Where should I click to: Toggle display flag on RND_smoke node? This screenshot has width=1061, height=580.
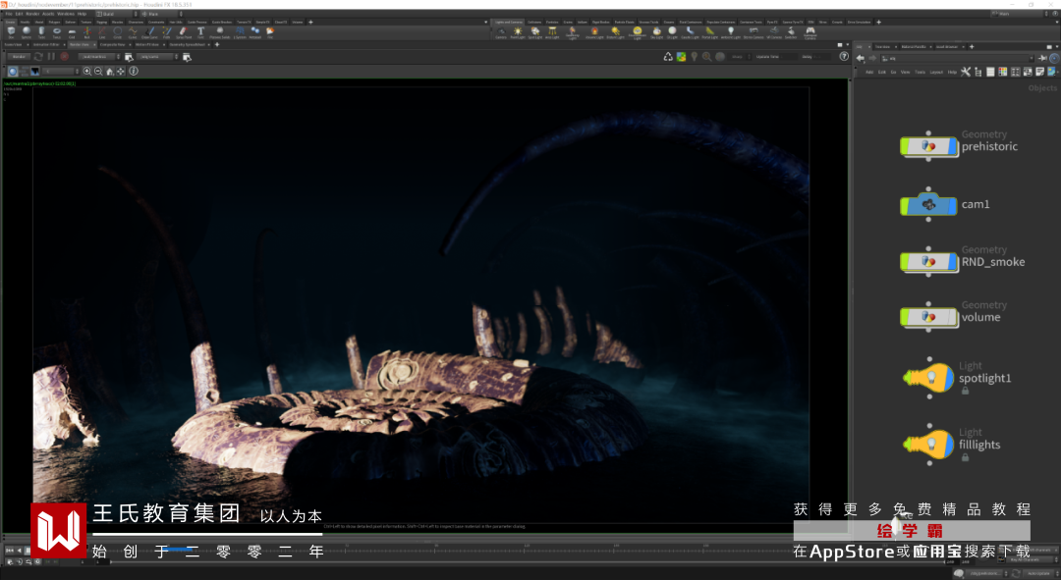click(953, 262)
